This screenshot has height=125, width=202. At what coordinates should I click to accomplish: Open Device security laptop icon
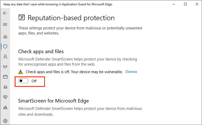[5, 87]
